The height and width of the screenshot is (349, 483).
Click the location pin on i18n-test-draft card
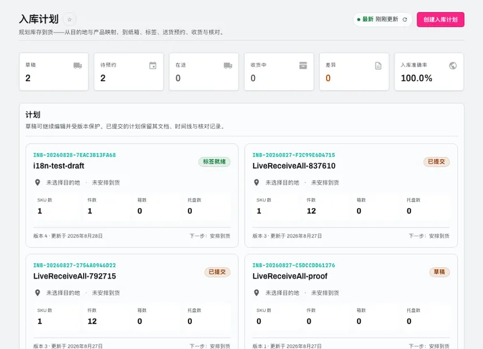pyautogui.click(x=38, y=183)
